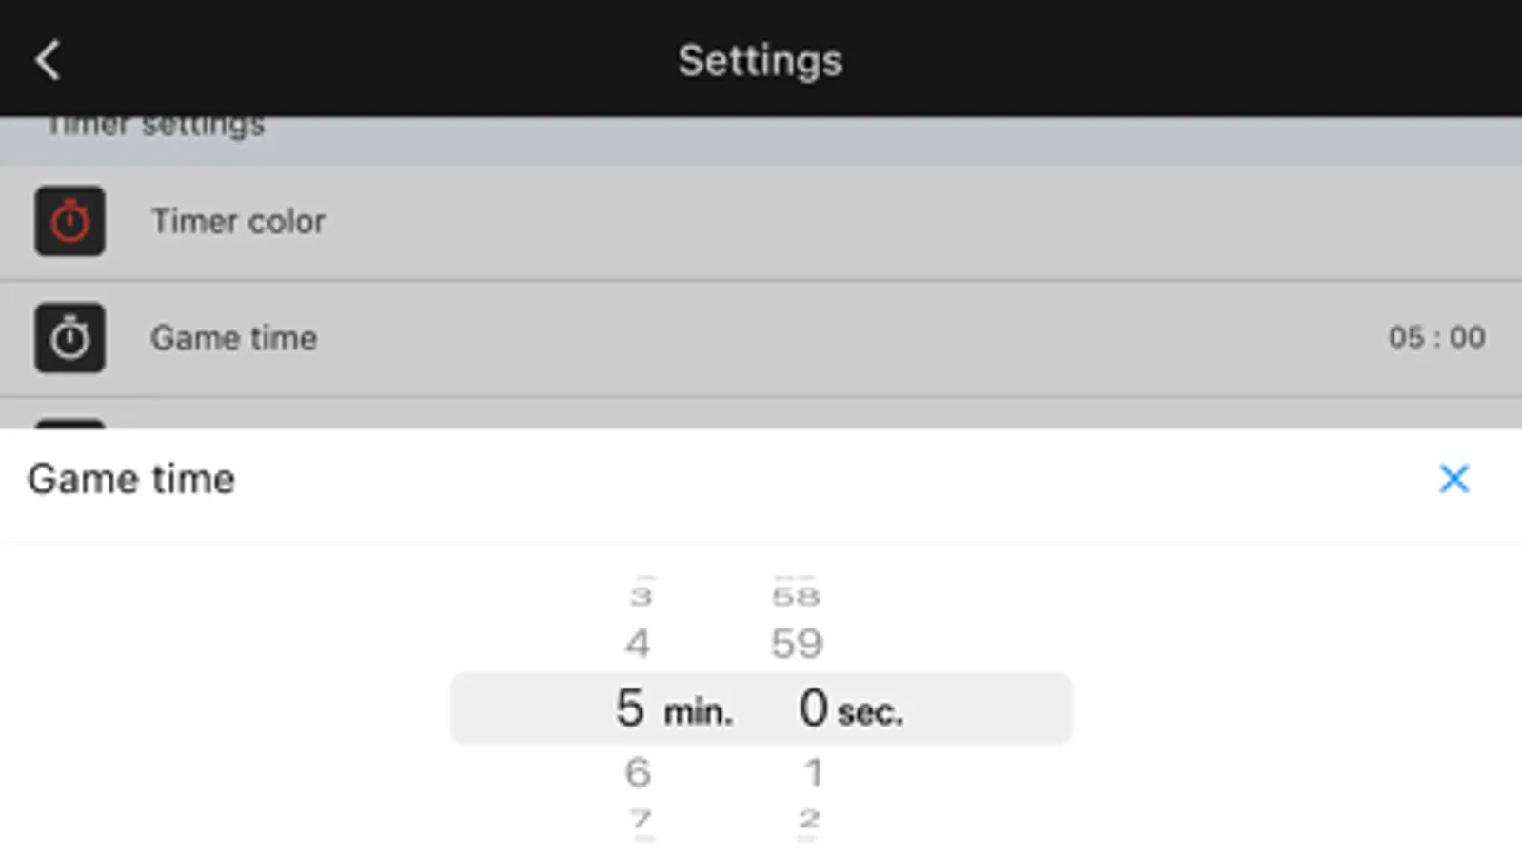Click the partially hidden icon below Game time
1522x857 pixels.
pyautogui.click(x=69, y=423)
